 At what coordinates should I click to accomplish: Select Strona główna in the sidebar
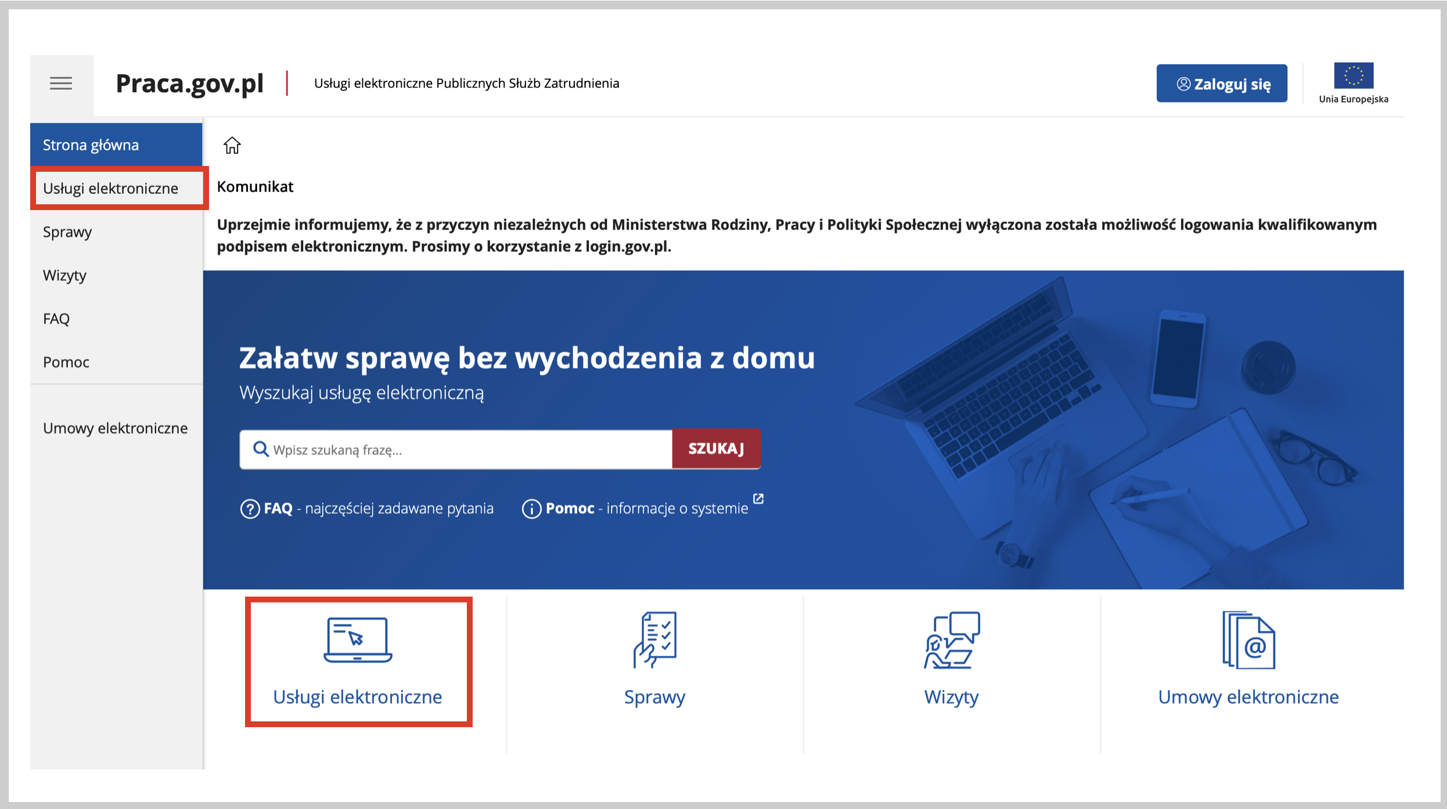click(x=116, y=145)
